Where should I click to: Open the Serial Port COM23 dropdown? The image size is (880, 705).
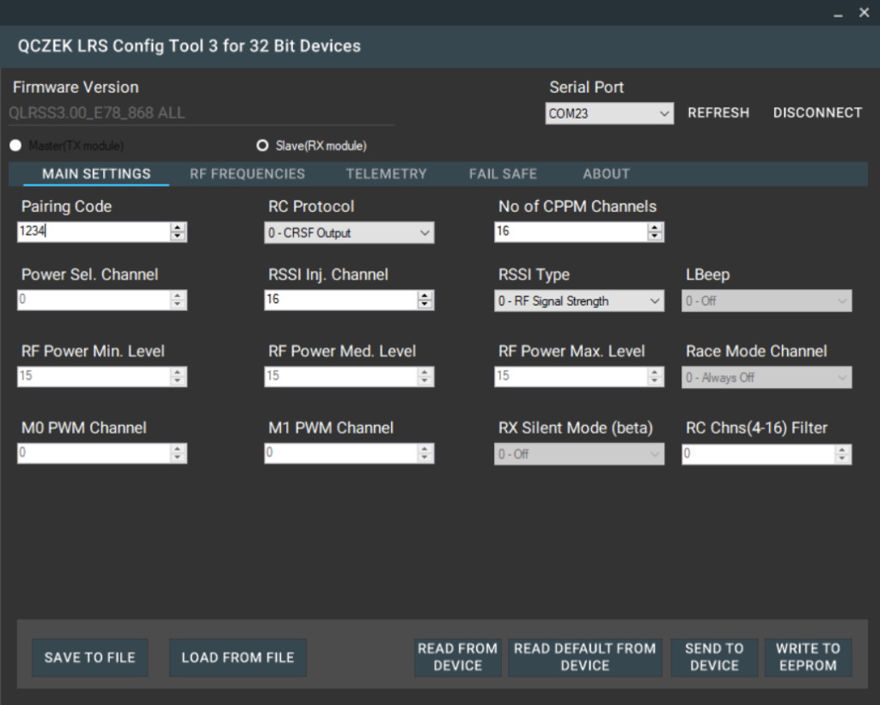point(609,113)
